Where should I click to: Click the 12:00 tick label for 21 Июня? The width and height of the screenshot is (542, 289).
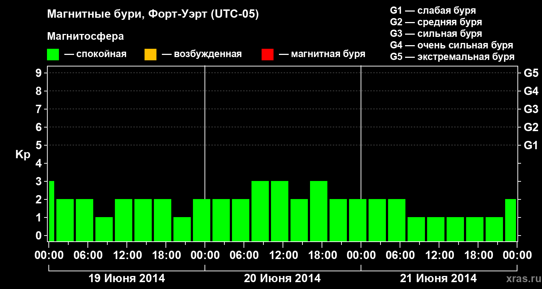[439, 255]
